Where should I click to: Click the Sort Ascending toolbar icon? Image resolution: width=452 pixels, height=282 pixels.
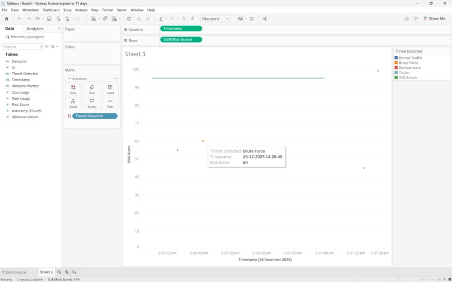pyautogui.click(x=139, y=19)
